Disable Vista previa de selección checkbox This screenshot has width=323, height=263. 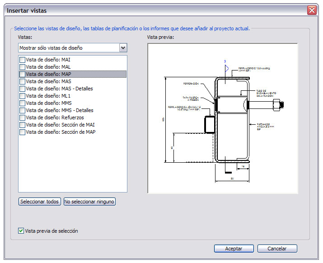pos(21,230)
